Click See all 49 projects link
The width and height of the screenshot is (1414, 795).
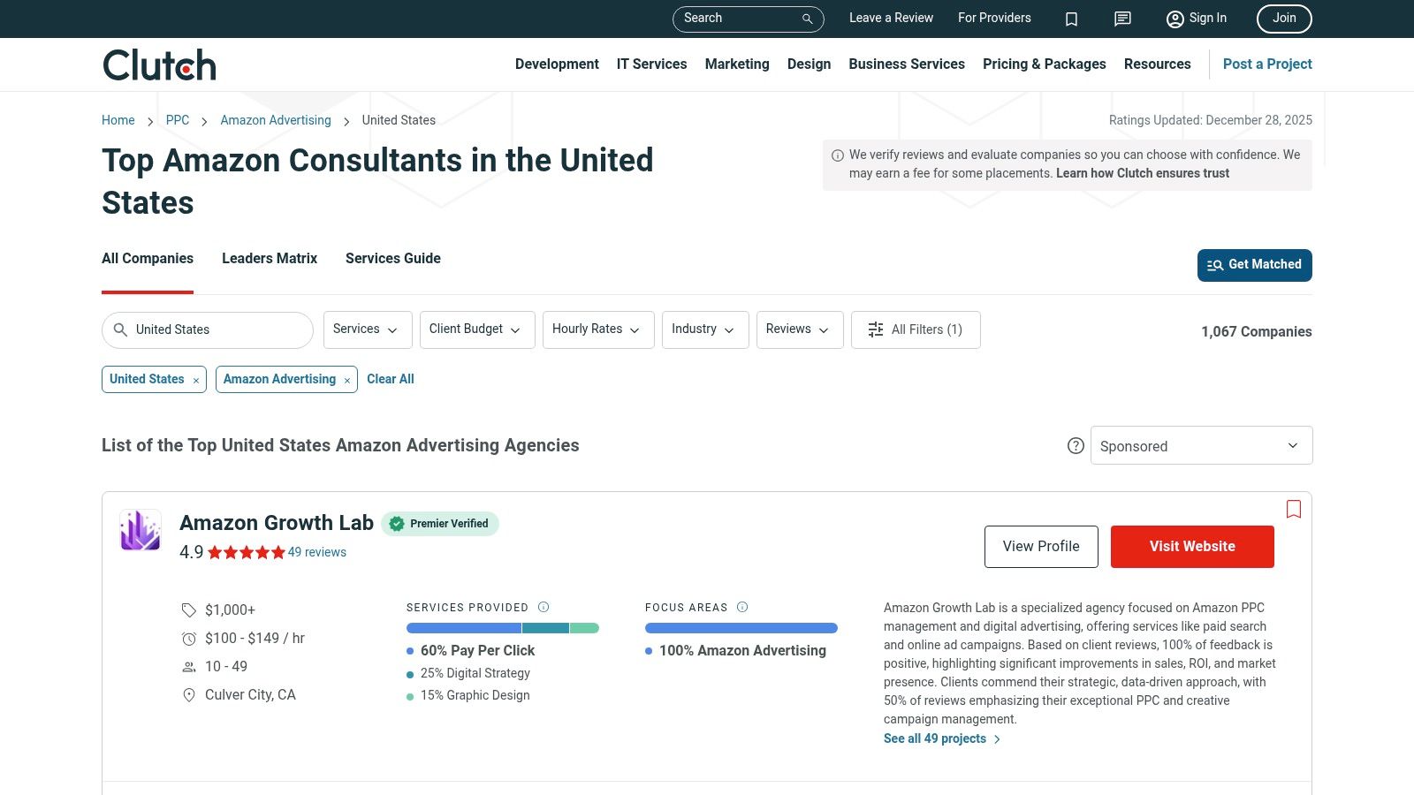[942, 739]
